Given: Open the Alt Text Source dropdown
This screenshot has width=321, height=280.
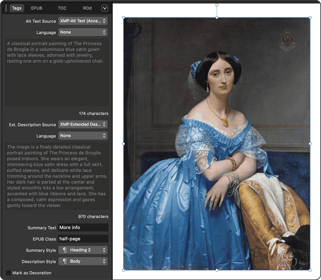Looking at the screenshot, I should (x=83, y=21).
